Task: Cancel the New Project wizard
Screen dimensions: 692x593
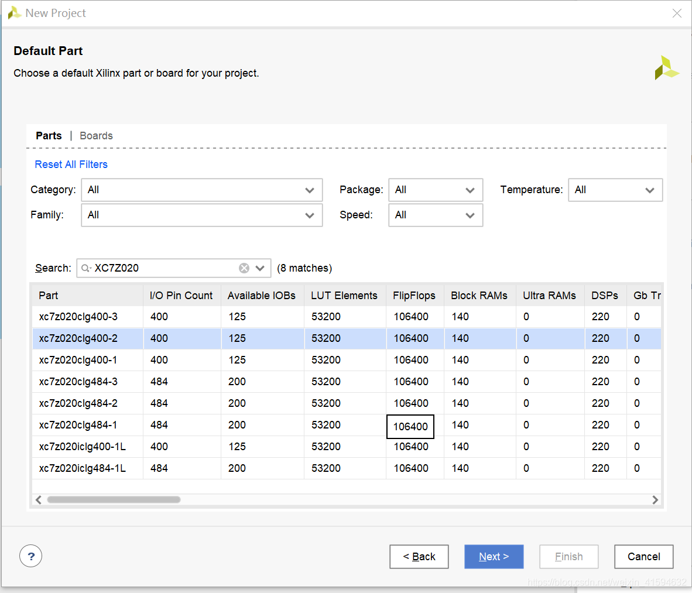Action: [644, 556]
